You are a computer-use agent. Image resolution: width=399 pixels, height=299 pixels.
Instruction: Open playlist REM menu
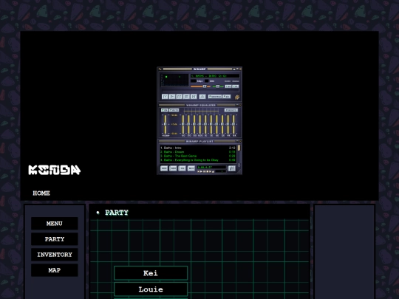[173, 168]
